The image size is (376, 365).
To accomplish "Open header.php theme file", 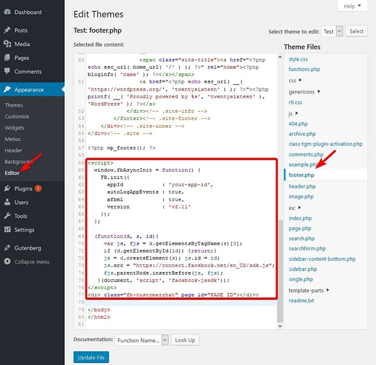I will 302,186.
